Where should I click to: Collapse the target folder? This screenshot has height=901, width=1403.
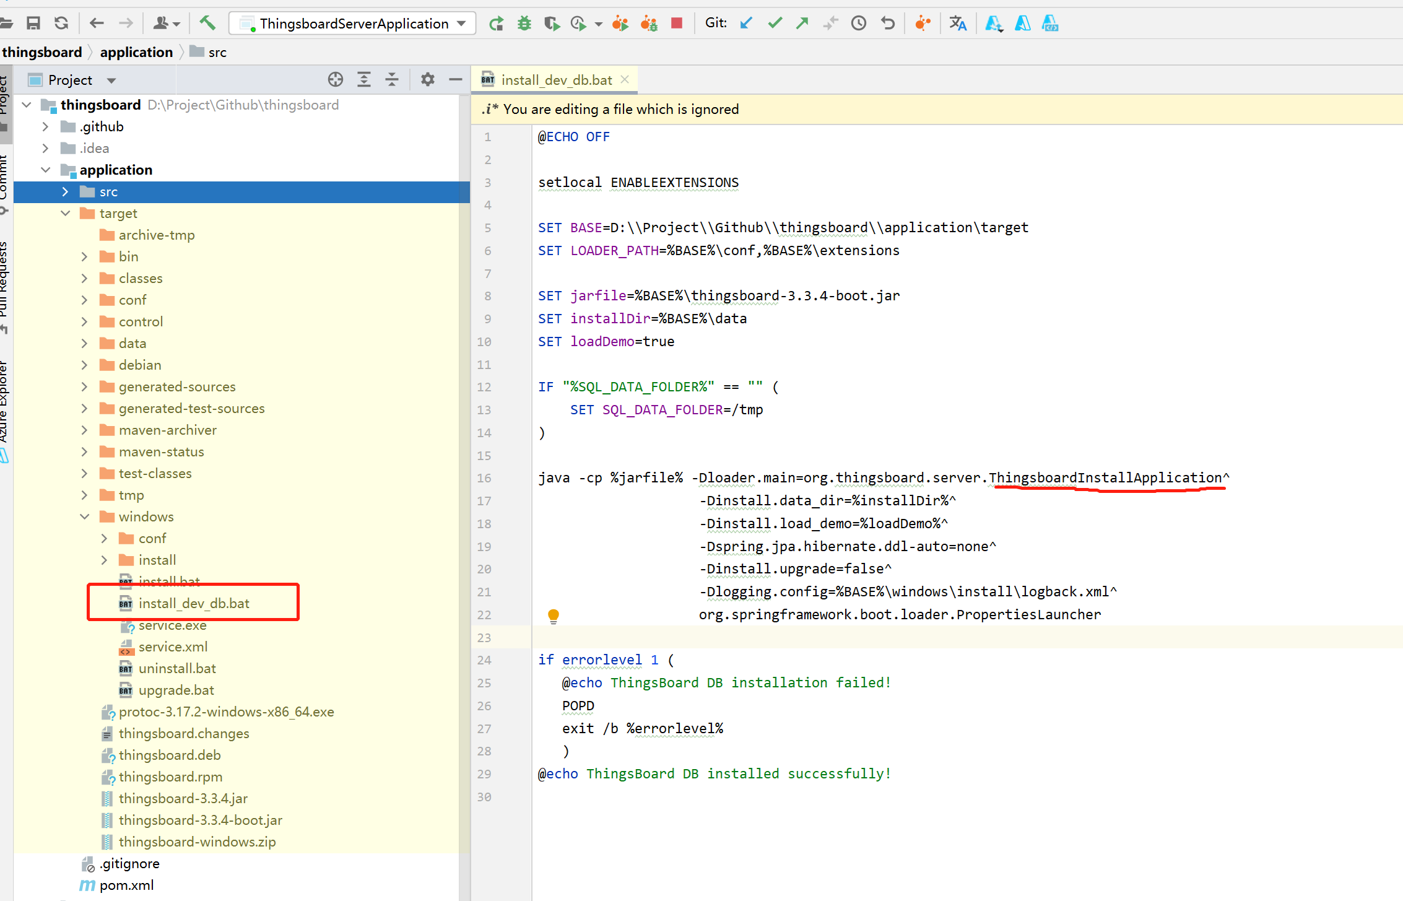coord(65,213)
